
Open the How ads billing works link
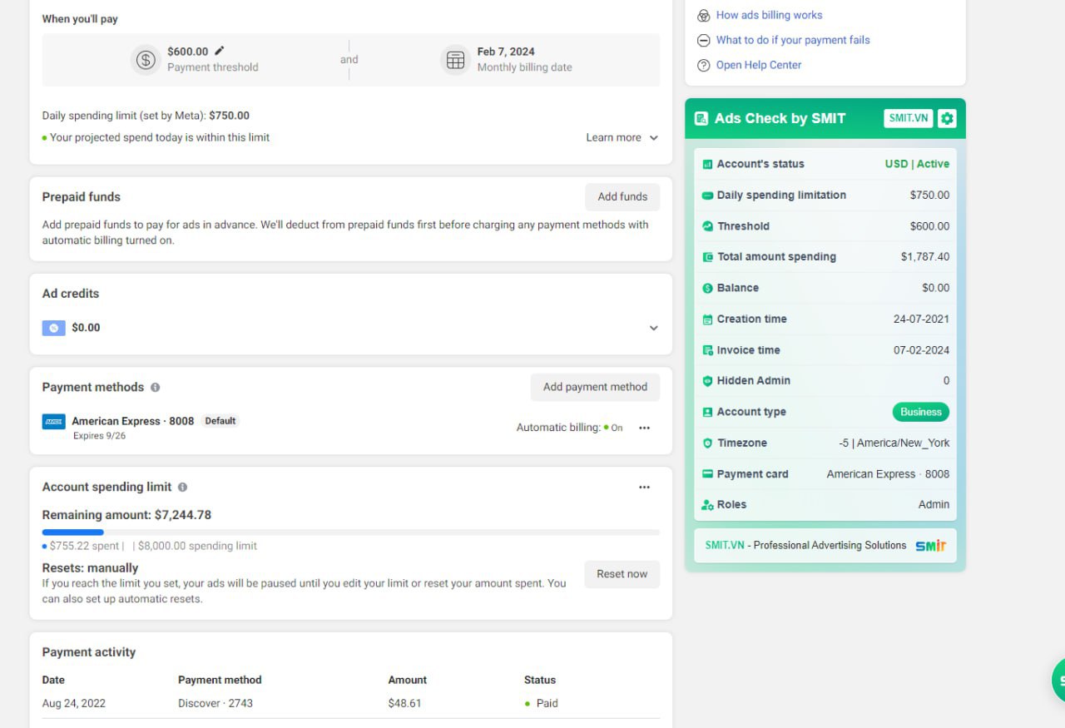click(769, 15)
